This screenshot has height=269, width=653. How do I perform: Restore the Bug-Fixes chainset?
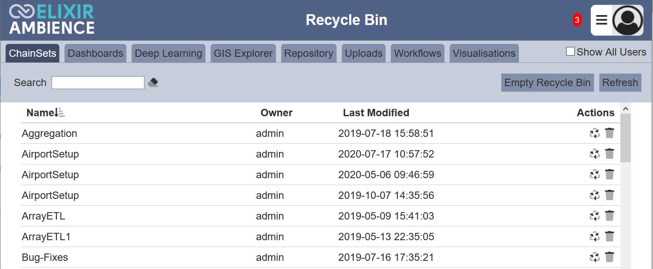pos(595,257)
